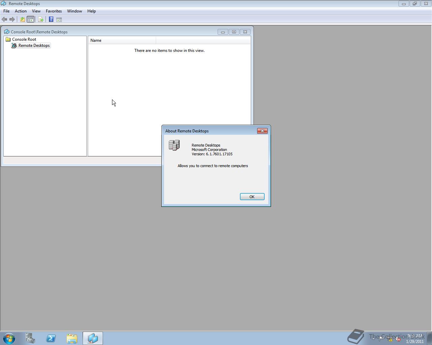Open Server Manager from taskbar
432x345 pixels.
[30, 338]
